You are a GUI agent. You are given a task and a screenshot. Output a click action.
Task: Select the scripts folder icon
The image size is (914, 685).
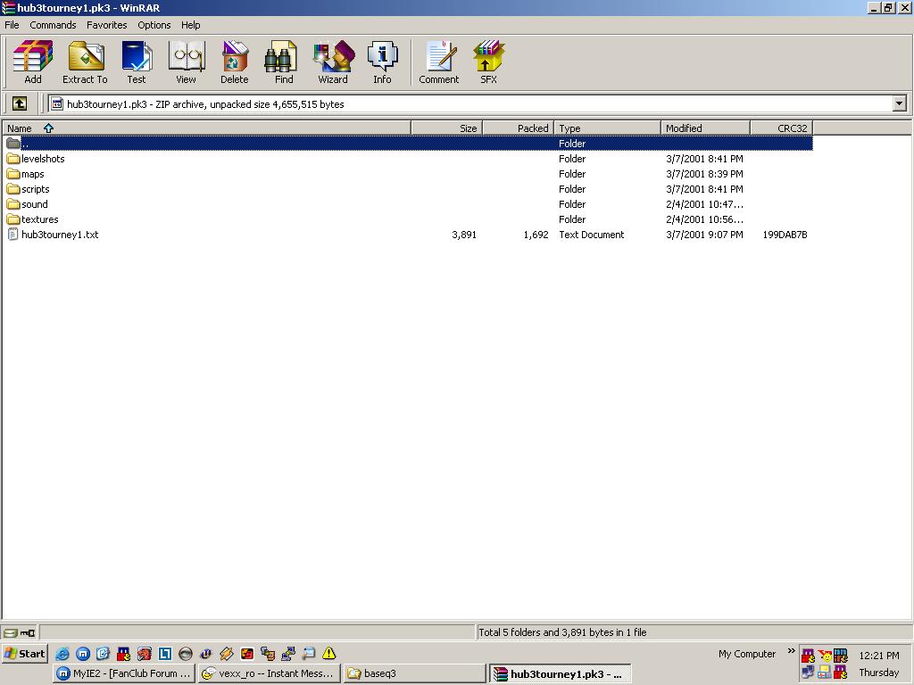click(13, 189)
